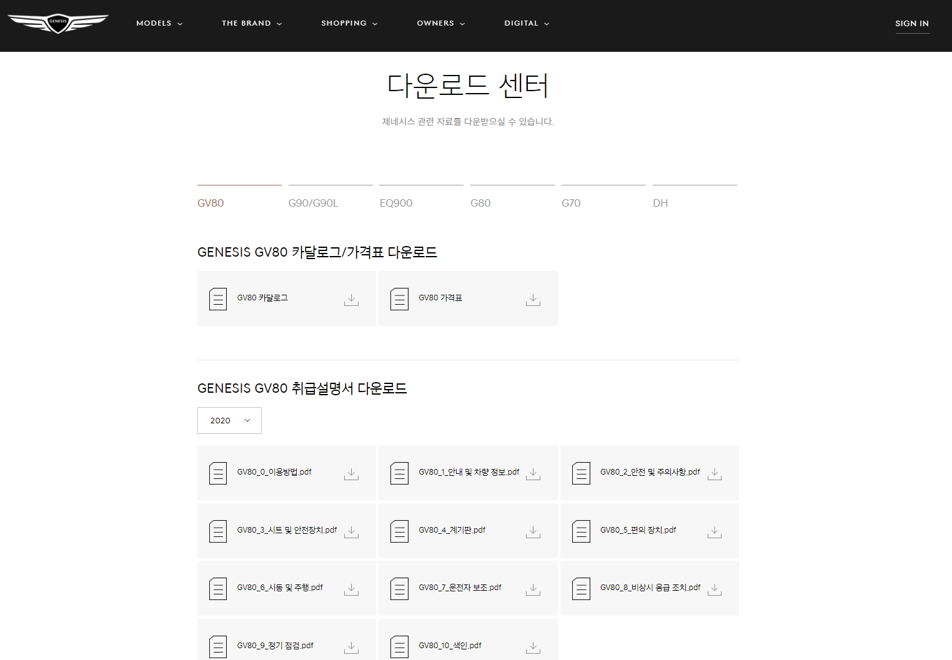Expand the OWNERS navigation menu
952x660 pixels.
coord(441,23)
